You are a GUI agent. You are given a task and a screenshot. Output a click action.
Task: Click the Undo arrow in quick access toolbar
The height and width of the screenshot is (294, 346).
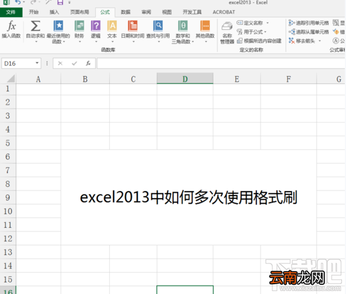tap(18, 2)
